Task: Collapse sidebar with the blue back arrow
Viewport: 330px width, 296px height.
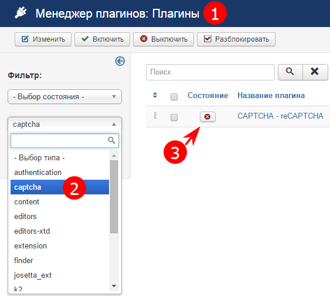Action: (120, 61)
